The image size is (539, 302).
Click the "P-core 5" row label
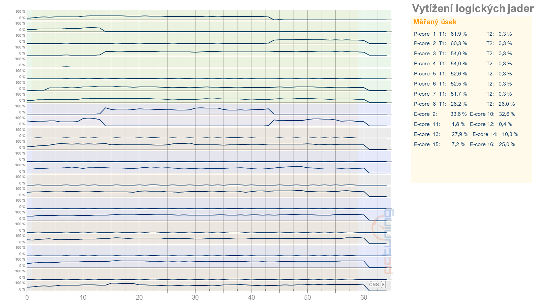point(425,74)
